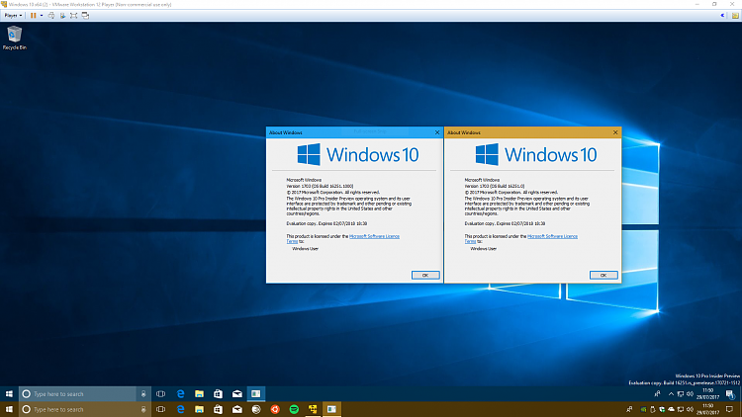Open Spotify on the gold taskbar
The height and width of the screenshot is (417, 742).
pyautogui.click(x=294, y=409)
